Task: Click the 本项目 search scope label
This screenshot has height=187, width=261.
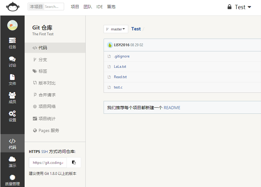Action: [x=36, y=7]
